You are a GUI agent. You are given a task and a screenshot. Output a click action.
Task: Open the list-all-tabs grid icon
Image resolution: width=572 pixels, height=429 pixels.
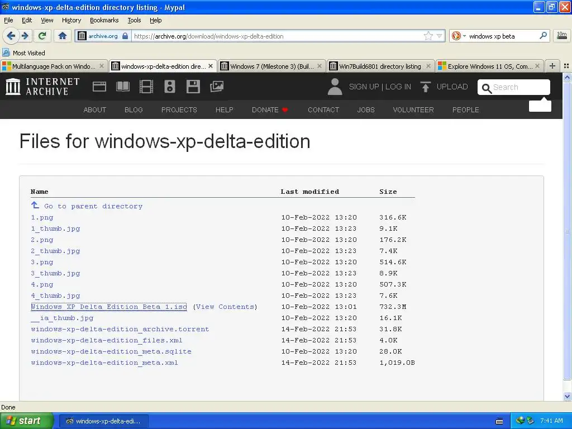coord(566,66)
